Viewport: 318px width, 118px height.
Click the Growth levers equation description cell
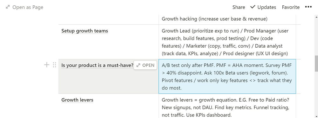pyautogui.click(x=227, y=106)
